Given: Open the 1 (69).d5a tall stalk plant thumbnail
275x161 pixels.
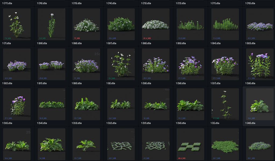Looking at the screenshot, I should pos(51,24).
